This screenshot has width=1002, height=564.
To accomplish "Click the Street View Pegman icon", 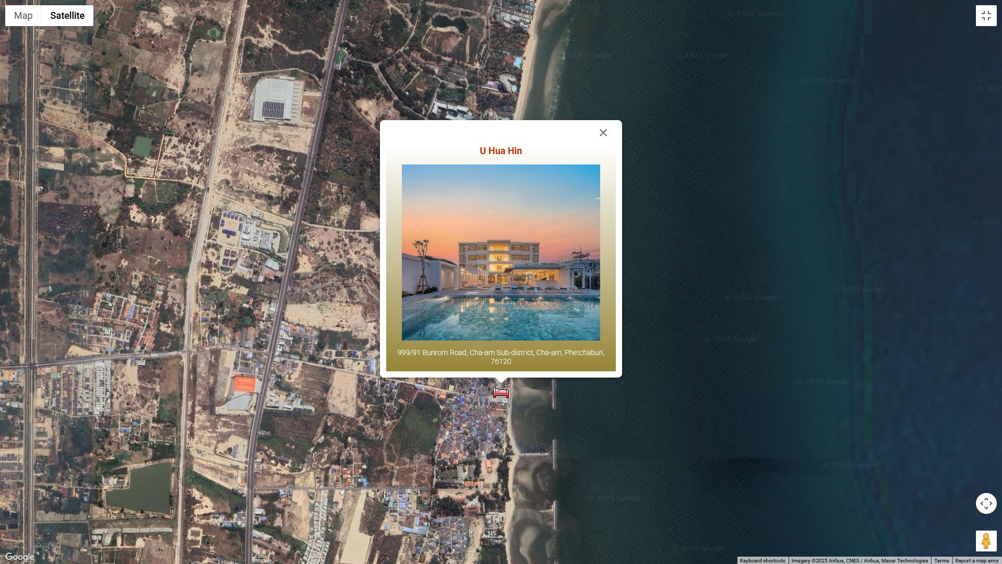I will [986, 541].
